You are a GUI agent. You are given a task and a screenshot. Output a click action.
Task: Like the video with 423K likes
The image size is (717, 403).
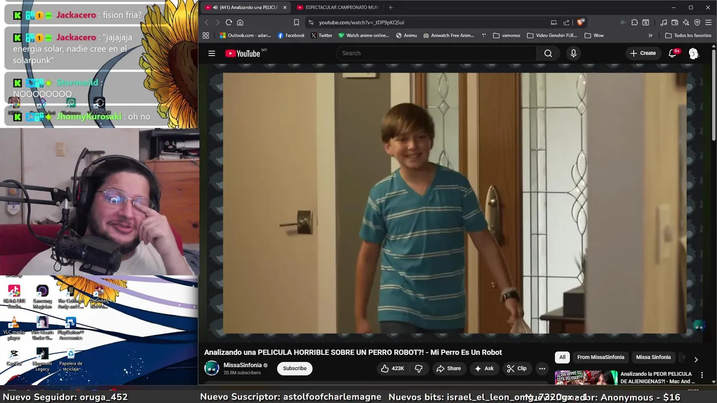click(393, 368)
